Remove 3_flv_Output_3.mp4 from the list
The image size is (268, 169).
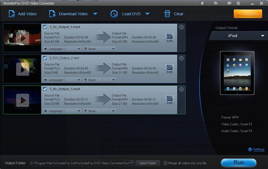tap(181, 89)
